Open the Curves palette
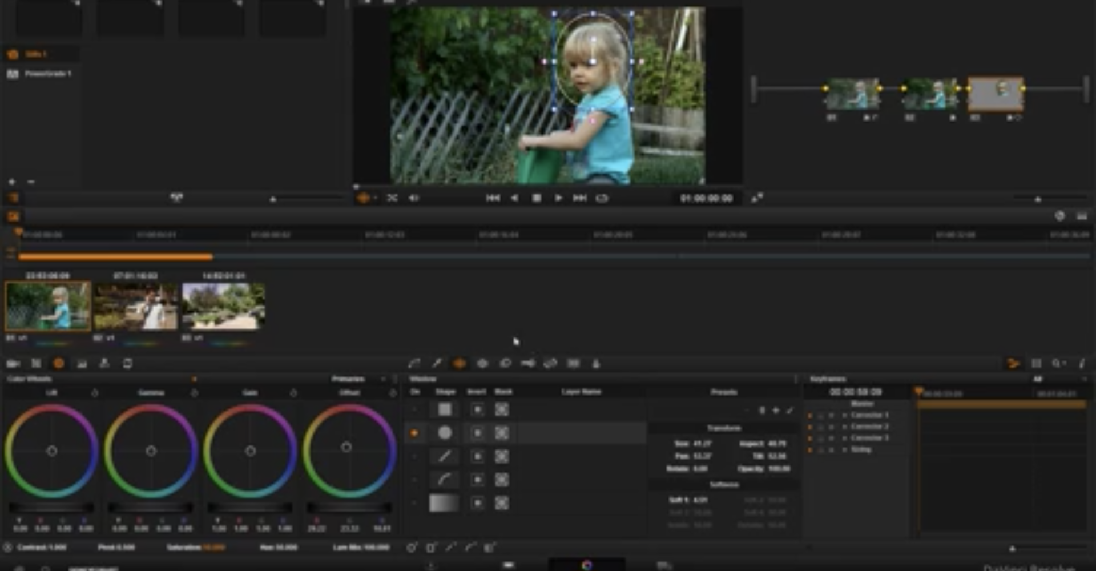This screenshot has width=1096, height=571. 414,363
